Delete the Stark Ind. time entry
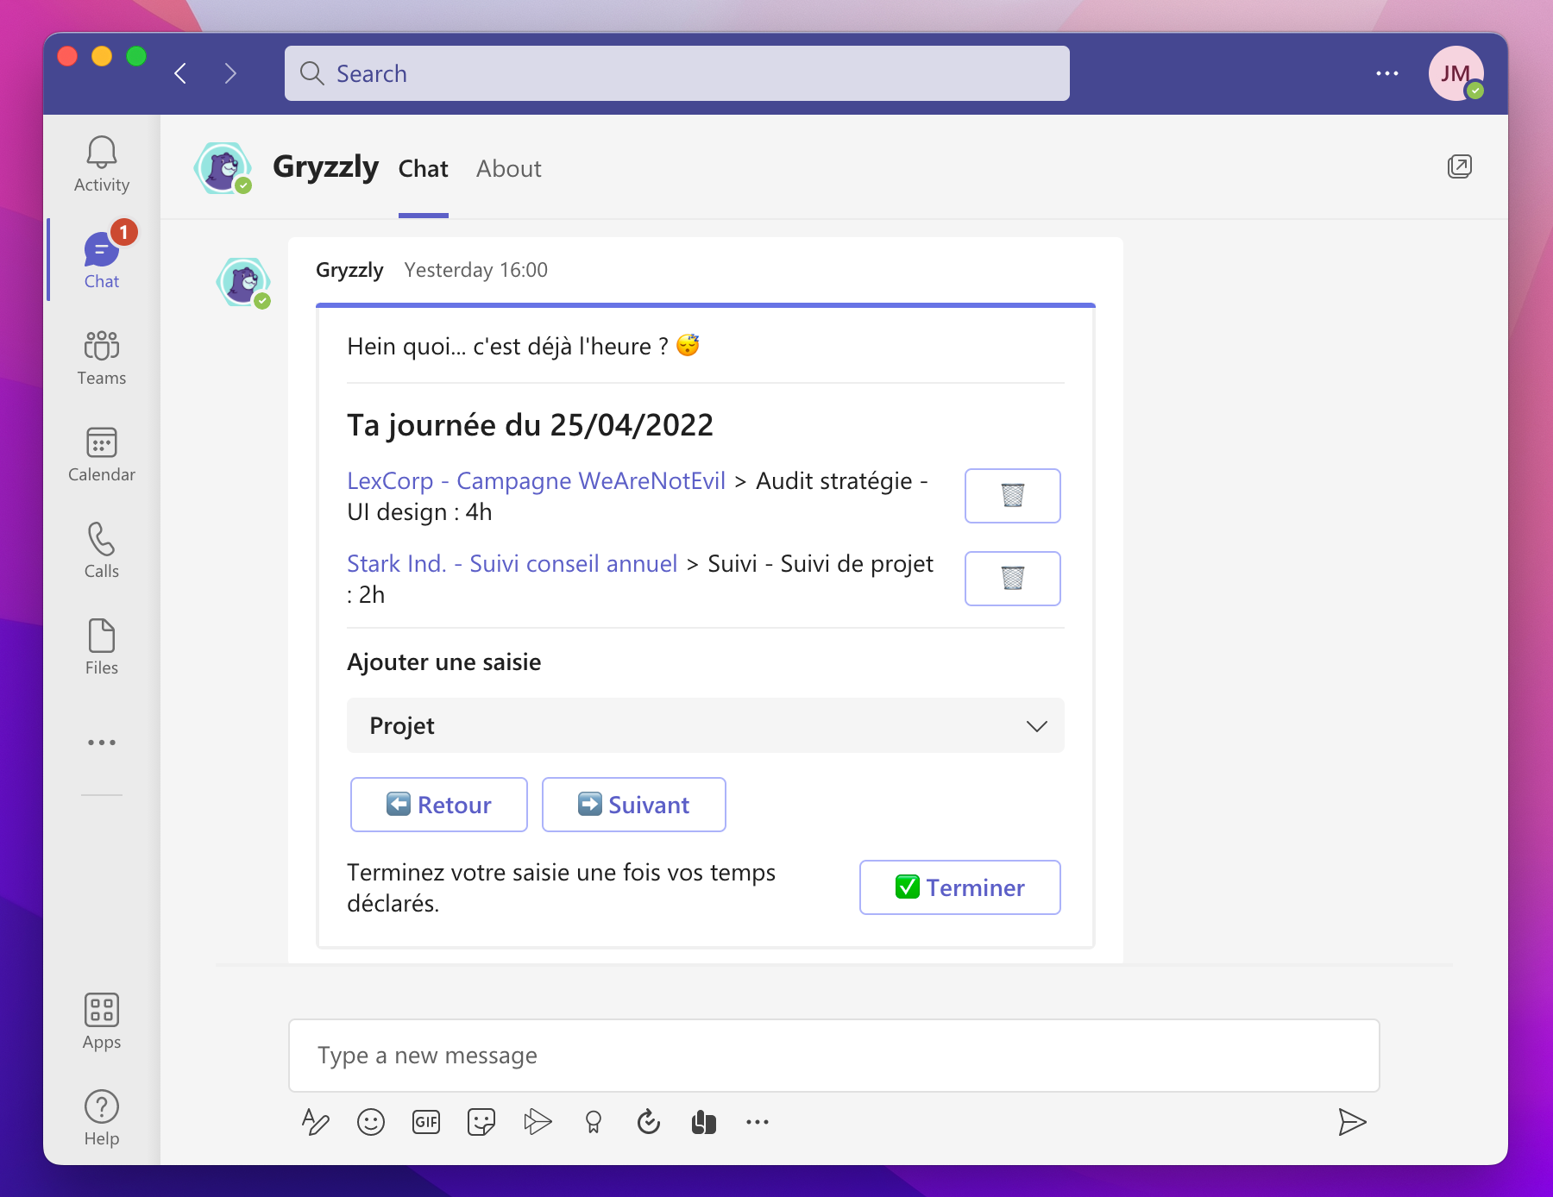The image size is (1553, 1197). 1012,579
